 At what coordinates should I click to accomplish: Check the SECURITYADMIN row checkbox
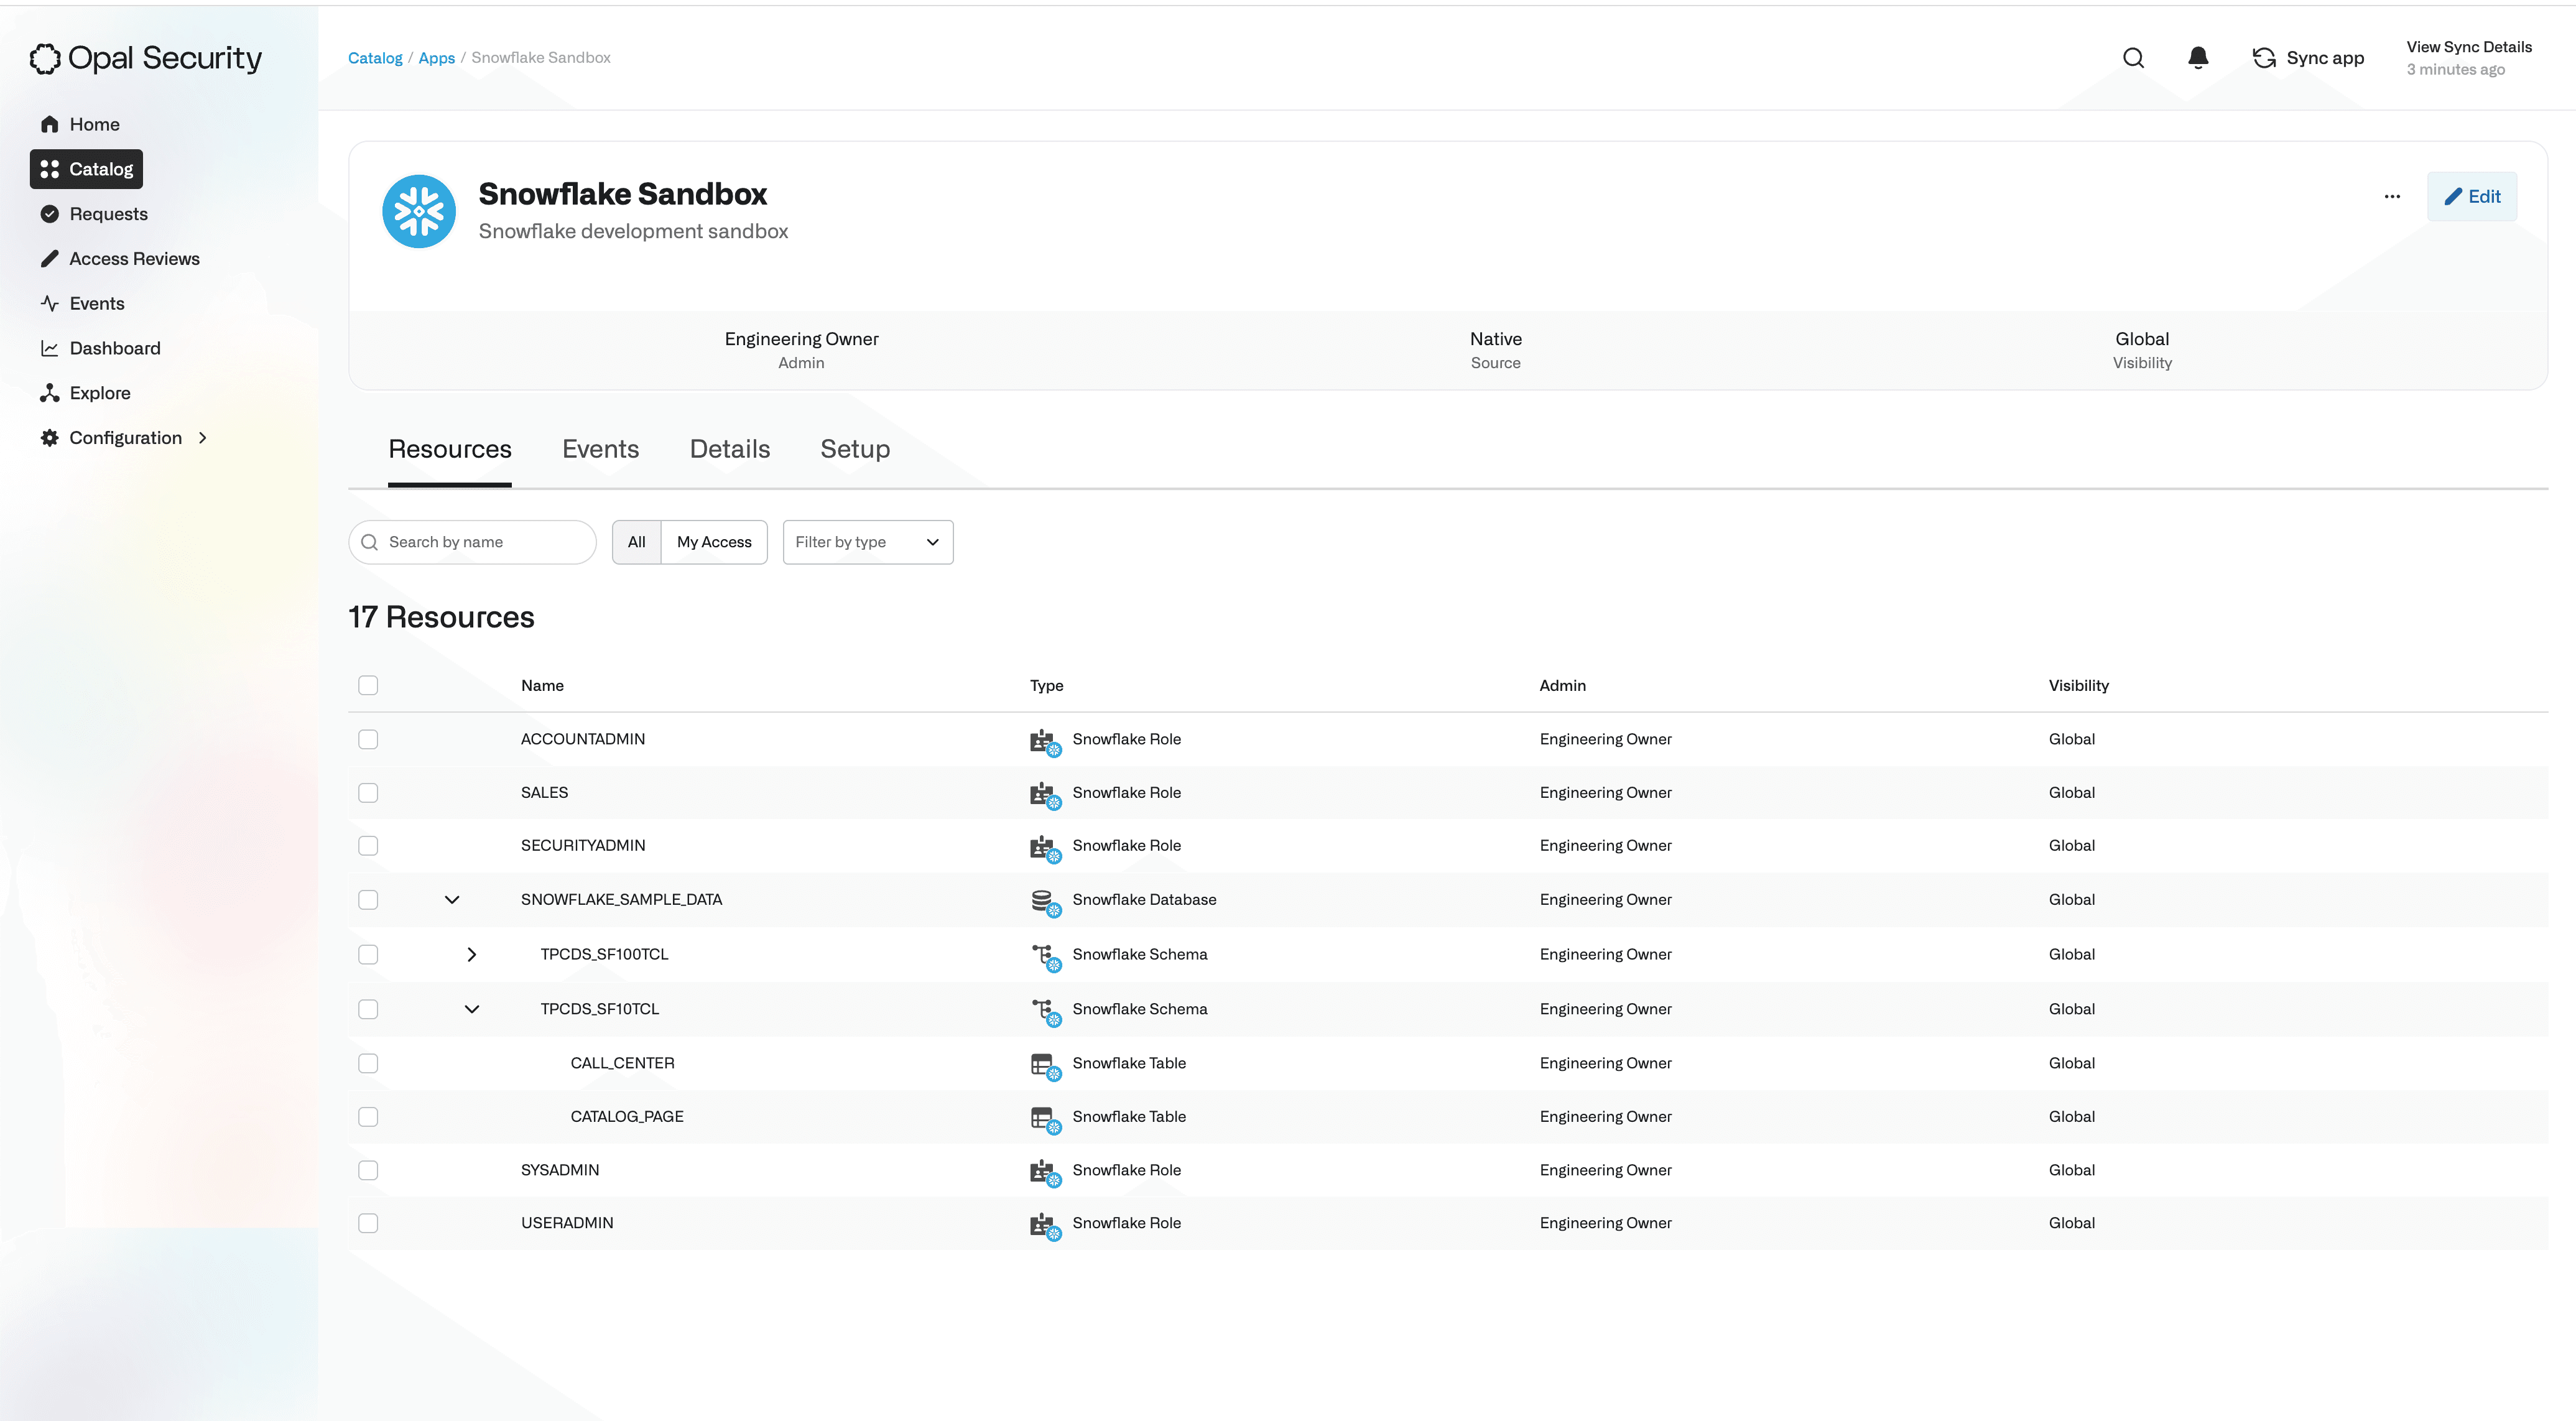tap(368, 845)
